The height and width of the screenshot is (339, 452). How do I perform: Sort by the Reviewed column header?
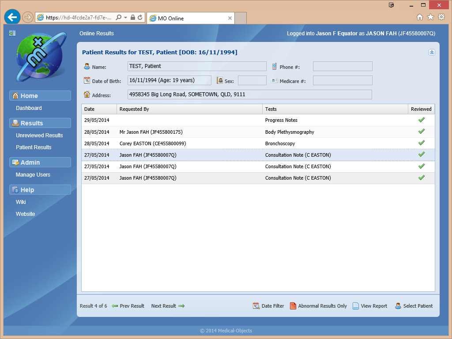pyautogui.click(x=421, y=109)
